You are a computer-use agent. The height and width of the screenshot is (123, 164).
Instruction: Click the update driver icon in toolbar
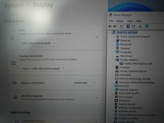coord(140,26)
